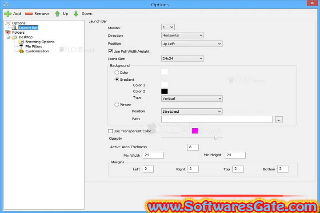Click the magenta transparent color swatch
Image resolution: width=320 pixels, height=213 pixels.
[195, 131]
